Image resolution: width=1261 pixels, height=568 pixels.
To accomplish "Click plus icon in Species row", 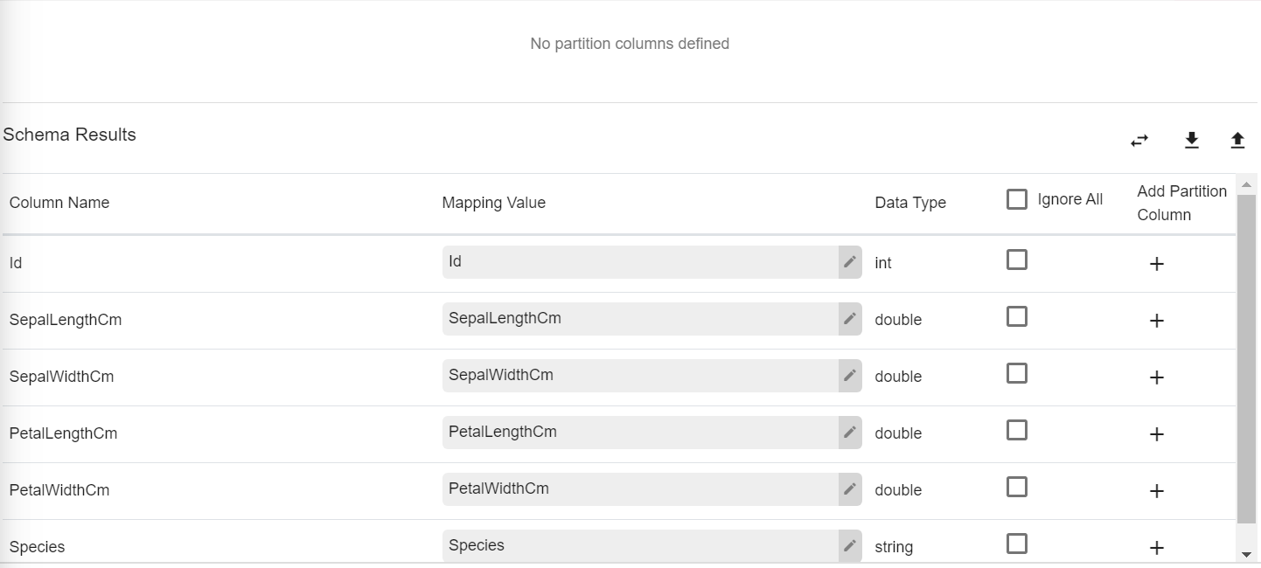I will (1156, 548).
